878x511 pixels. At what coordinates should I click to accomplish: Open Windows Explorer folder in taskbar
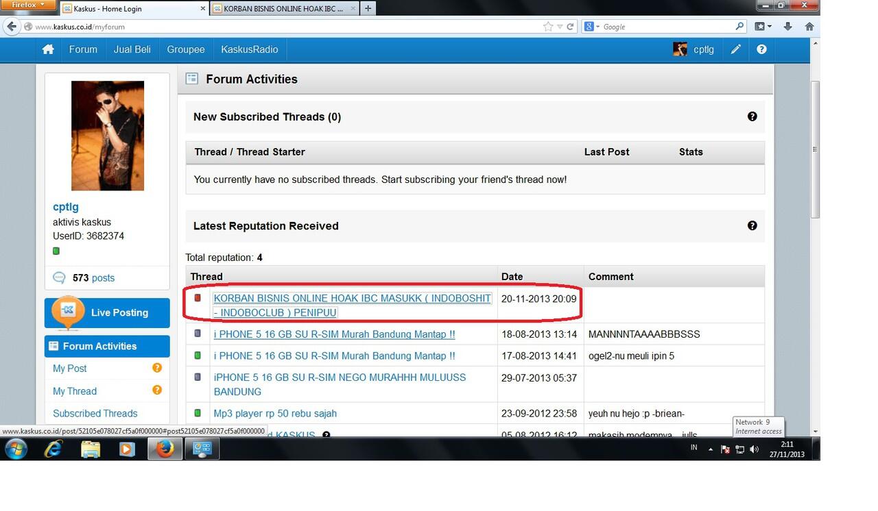point(91,449)
